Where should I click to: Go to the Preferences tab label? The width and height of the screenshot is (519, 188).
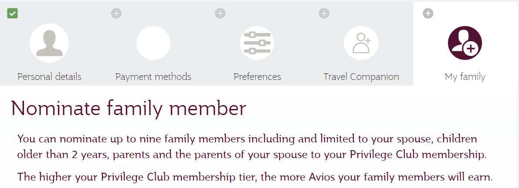pos(257,77)
